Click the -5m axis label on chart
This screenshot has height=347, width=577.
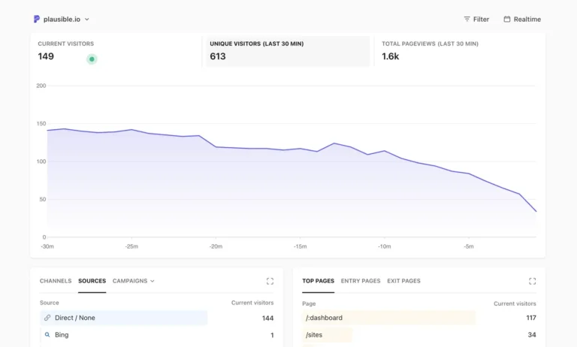pyautogui.click(x=469, y=246)
